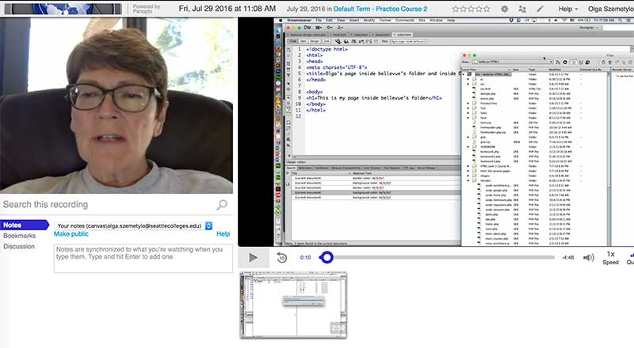
Task: Click the search magnifier icon
Action: click(x=222, y=205)
